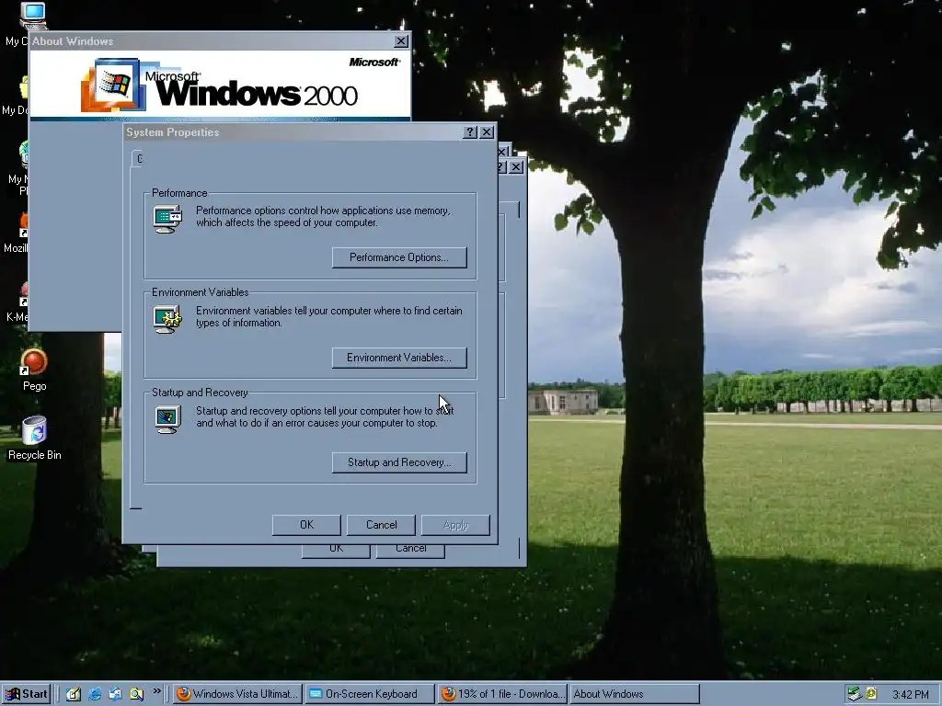Click the network tray icon
This screenshot has height=706, width=942.
coord(855,694)
